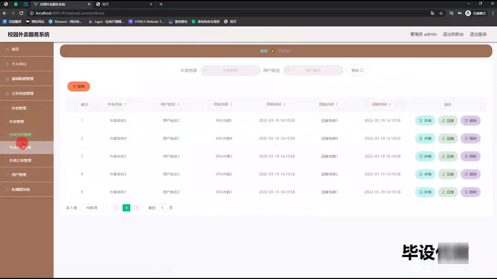Open the Element bookmark
The width and height of the screenshot is (497, 279).
[x=65, y=21]
